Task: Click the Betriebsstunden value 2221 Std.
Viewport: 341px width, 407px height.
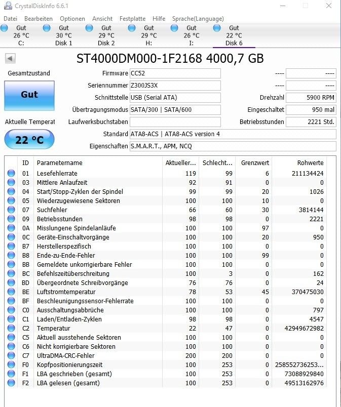Action: tap(311, 121)
